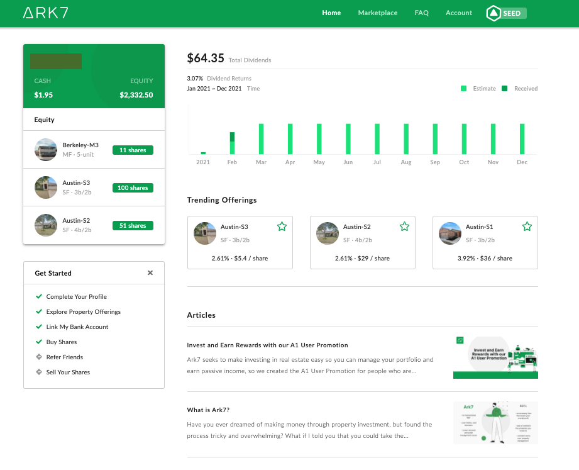Click the 3.92% · $36 / share text
Viewport: 579px width, 470px height.
(485, 258)
